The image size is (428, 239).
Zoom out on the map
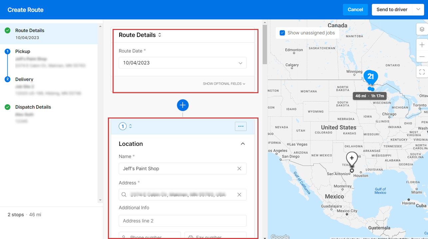pos(422,57)
